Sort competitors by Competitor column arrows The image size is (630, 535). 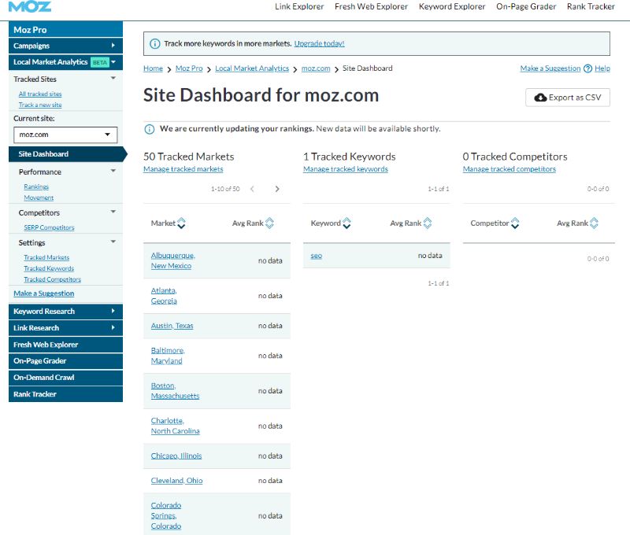(x=515, y=223)
